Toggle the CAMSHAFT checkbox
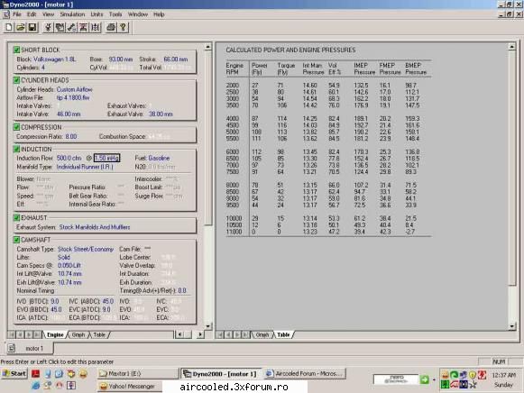The height and width of the screenshot is (393, 524). [17, 240]
